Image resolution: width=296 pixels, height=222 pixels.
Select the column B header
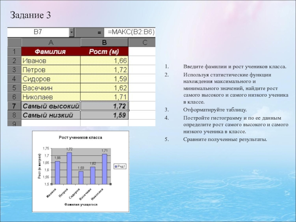point(104,42)
